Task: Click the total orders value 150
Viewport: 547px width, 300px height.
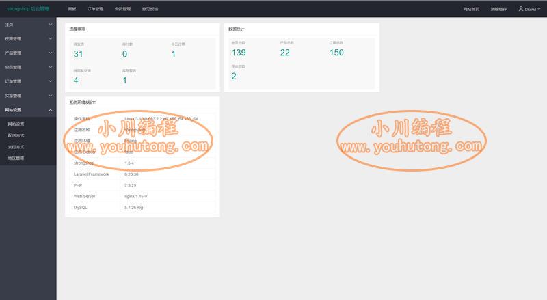Action: [336, 53]
